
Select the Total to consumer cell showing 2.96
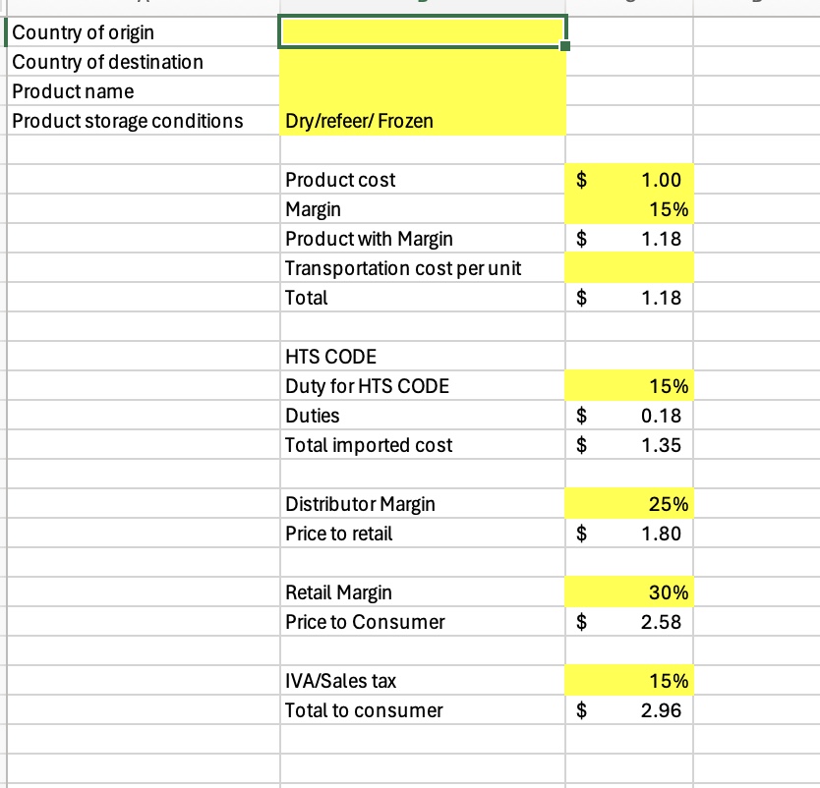[629, 710]
